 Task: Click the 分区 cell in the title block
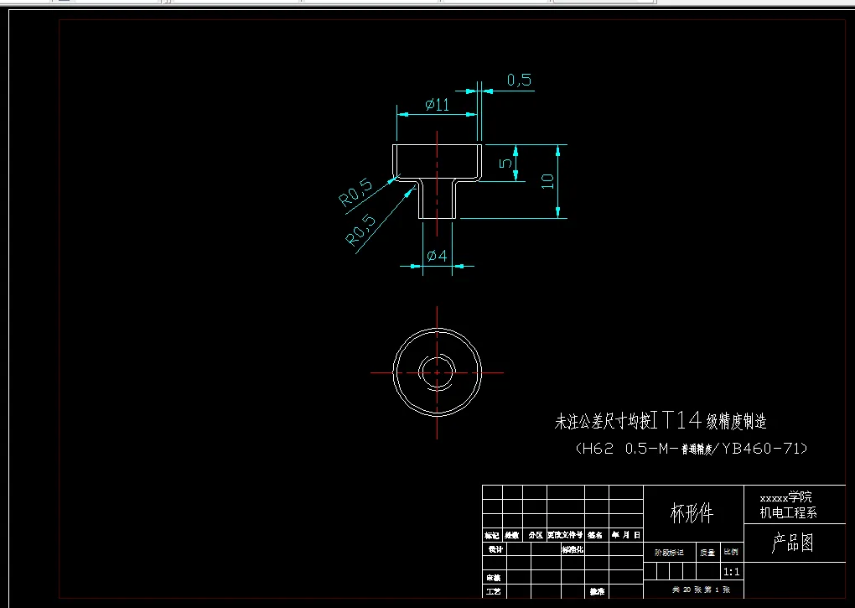pos(535,536)
